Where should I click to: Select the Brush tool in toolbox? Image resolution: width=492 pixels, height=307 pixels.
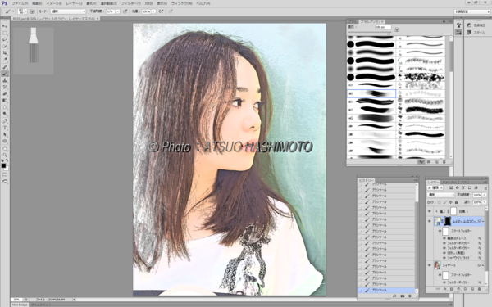pos(5,74)
